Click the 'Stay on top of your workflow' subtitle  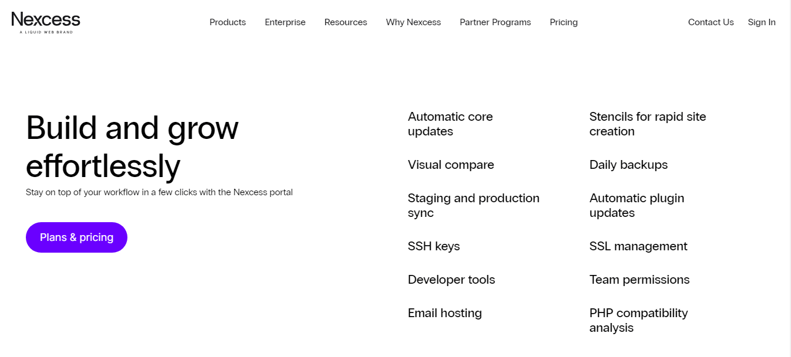point(159,192)
